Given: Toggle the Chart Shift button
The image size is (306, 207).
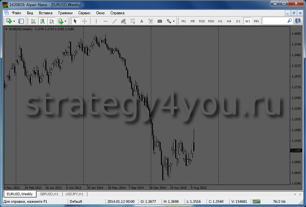Looking at the screenshot, I should point(51,21).
